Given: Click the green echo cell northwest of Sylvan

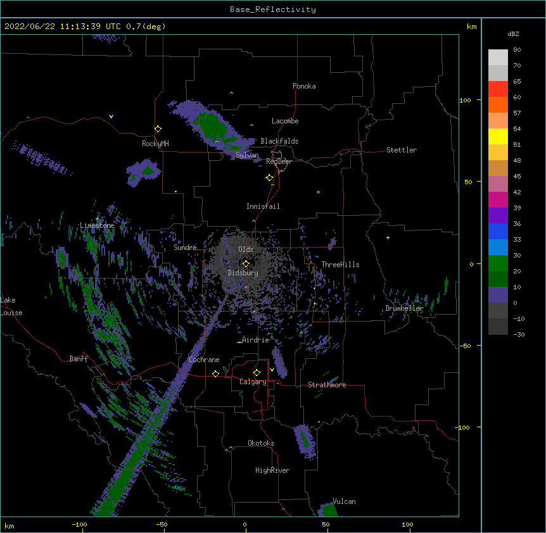Looking at the screenshot, I should click(213, 127).
